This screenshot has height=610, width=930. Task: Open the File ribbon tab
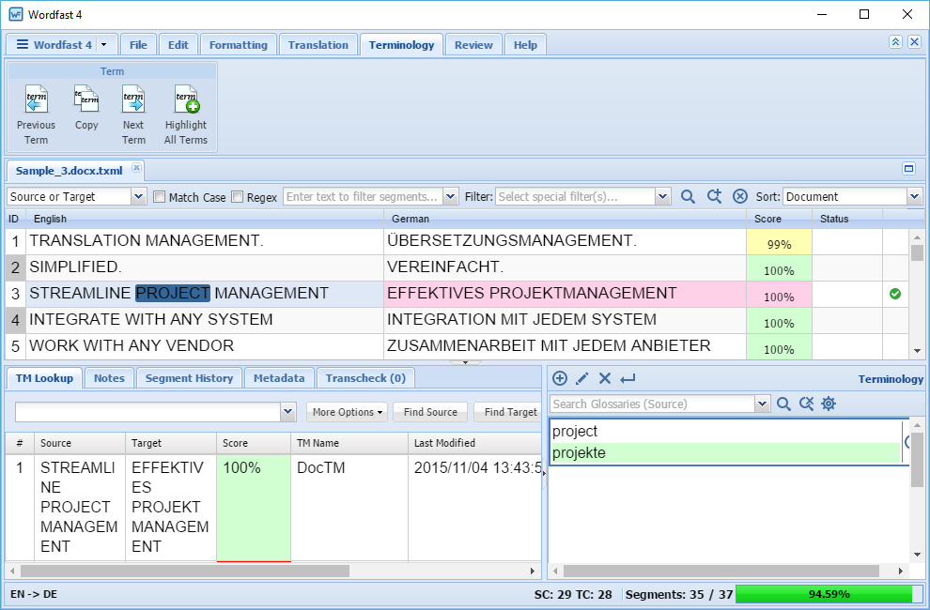138,45
